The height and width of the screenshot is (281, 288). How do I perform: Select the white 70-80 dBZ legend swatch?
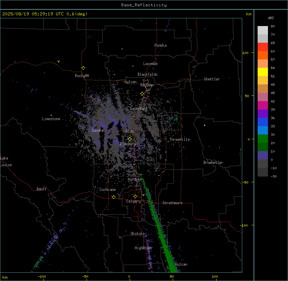click(263, 30)
